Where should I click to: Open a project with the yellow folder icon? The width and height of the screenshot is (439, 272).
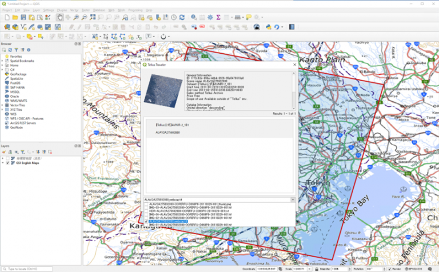15,18
